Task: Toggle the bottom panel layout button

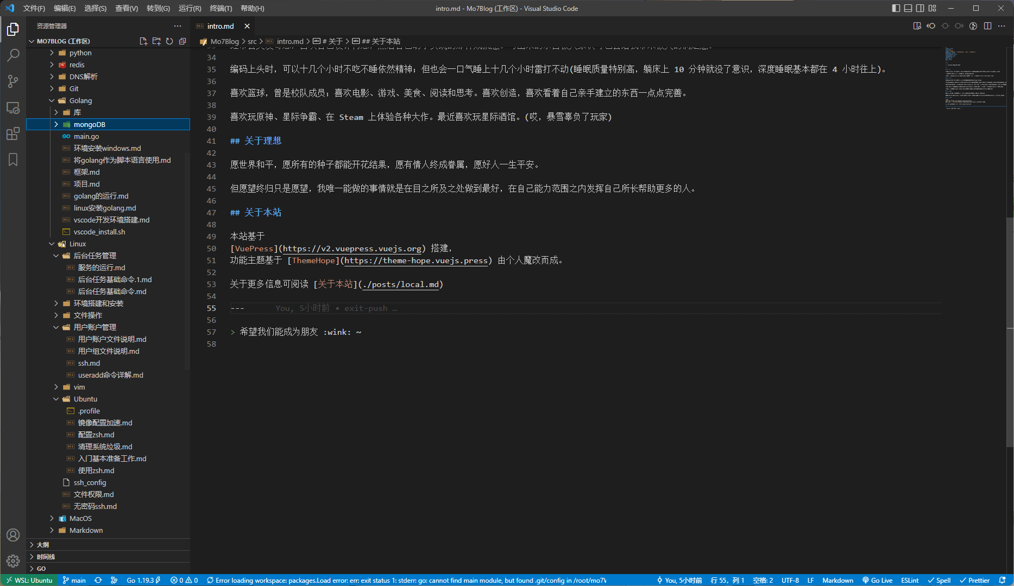Action: [908, 8]
